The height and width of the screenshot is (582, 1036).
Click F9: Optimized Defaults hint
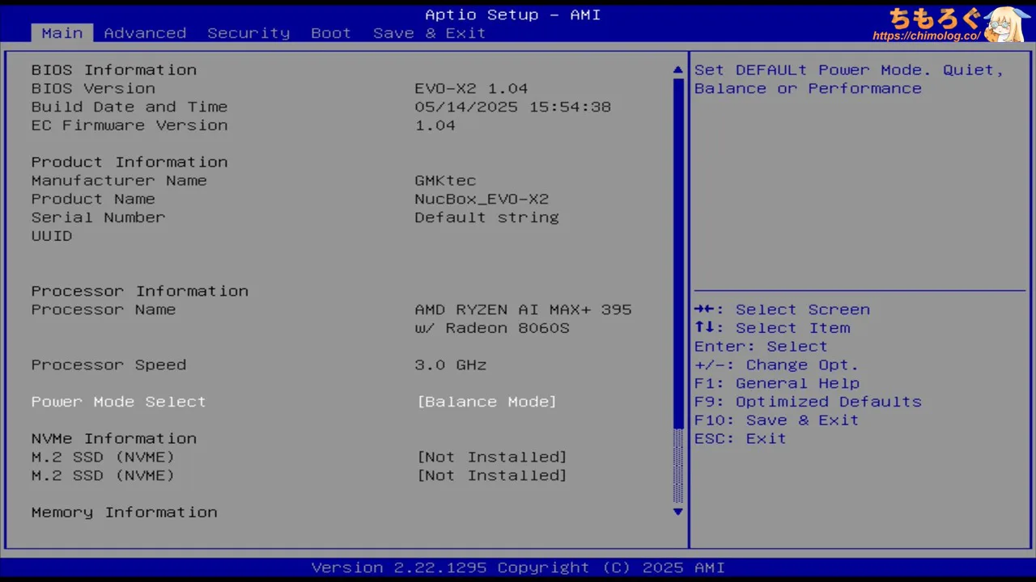808,402
